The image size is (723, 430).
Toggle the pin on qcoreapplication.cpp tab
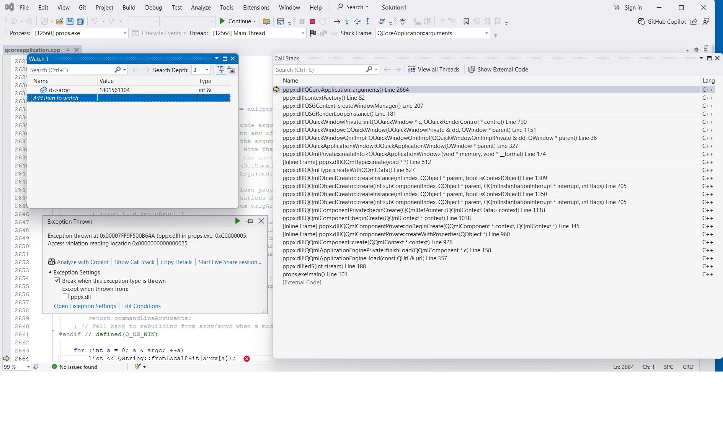click(67, 50)
